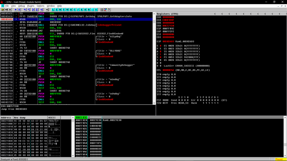Open the Plugins menu

coord(31,6)
